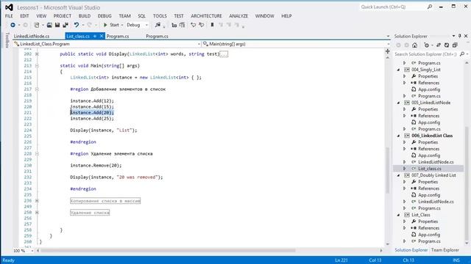The width and height of the screenshot is (471, 264).
Task: Collapse the 004_Singly_List project node
Action: tap(399, 70)
